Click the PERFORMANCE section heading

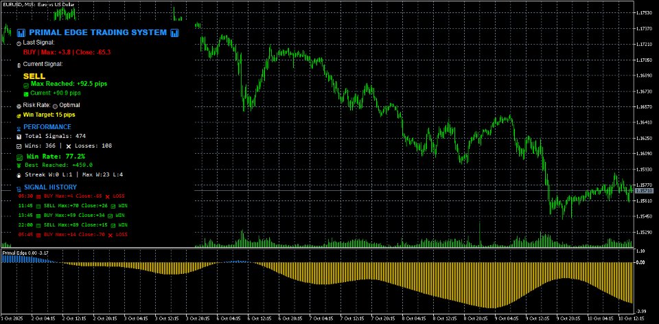(47, 126)
